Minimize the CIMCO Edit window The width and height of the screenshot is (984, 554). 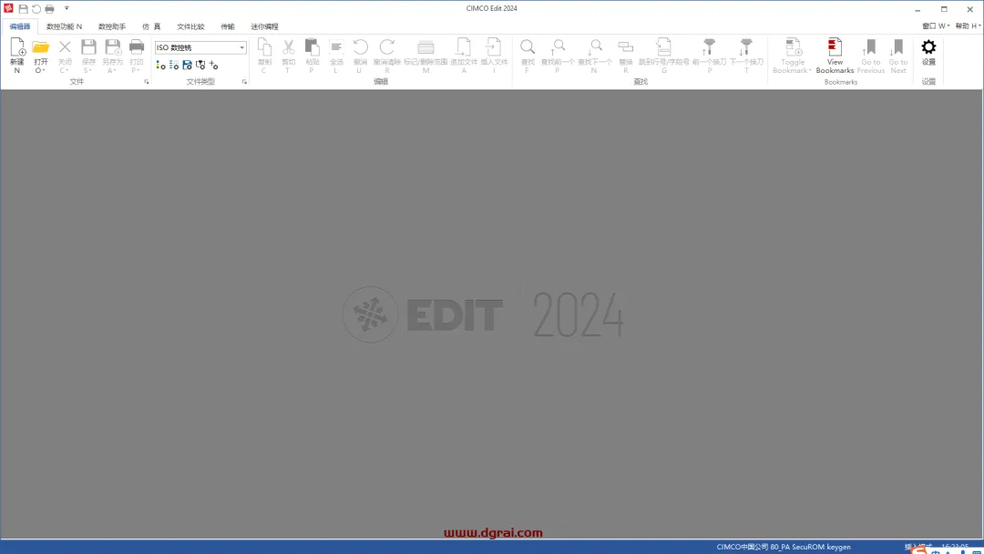pos(917,9)
